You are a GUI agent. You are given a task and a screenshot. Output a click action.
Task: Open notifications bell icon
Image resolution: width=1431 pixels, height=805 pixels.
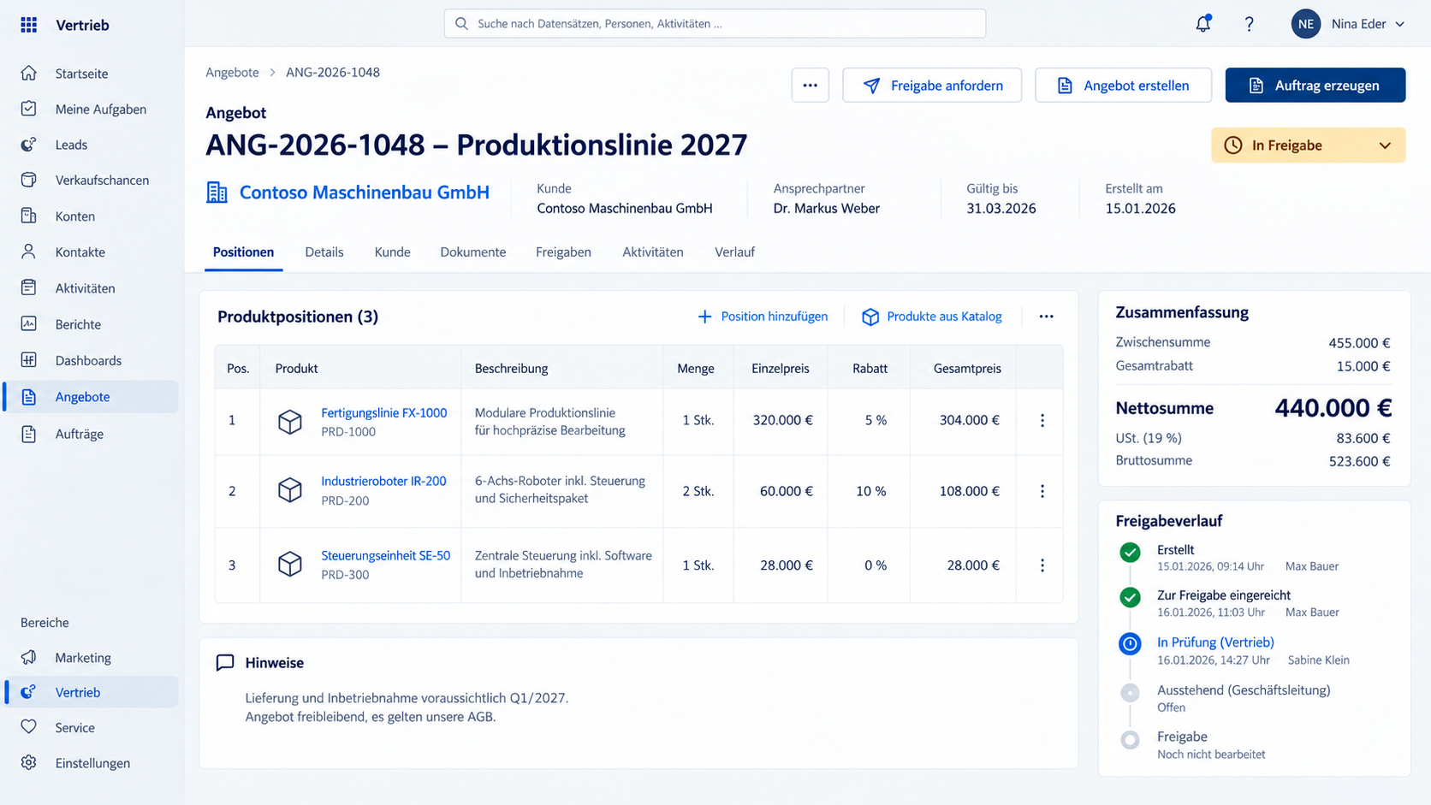point(1203,24)
